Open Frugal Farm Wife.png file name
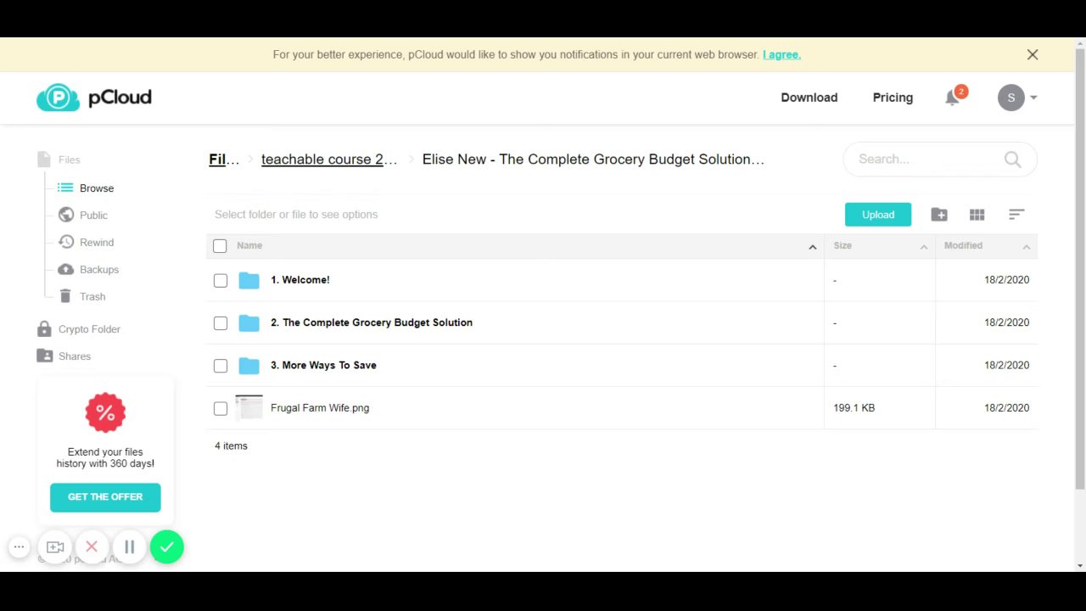 (320, 408)
